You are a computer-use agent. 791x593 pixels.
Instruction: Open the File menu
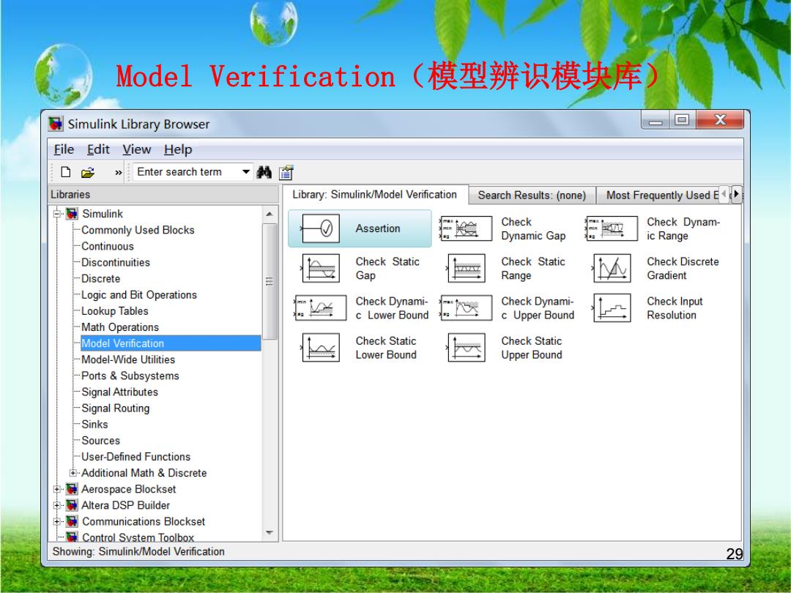click(x=64, y=150)
